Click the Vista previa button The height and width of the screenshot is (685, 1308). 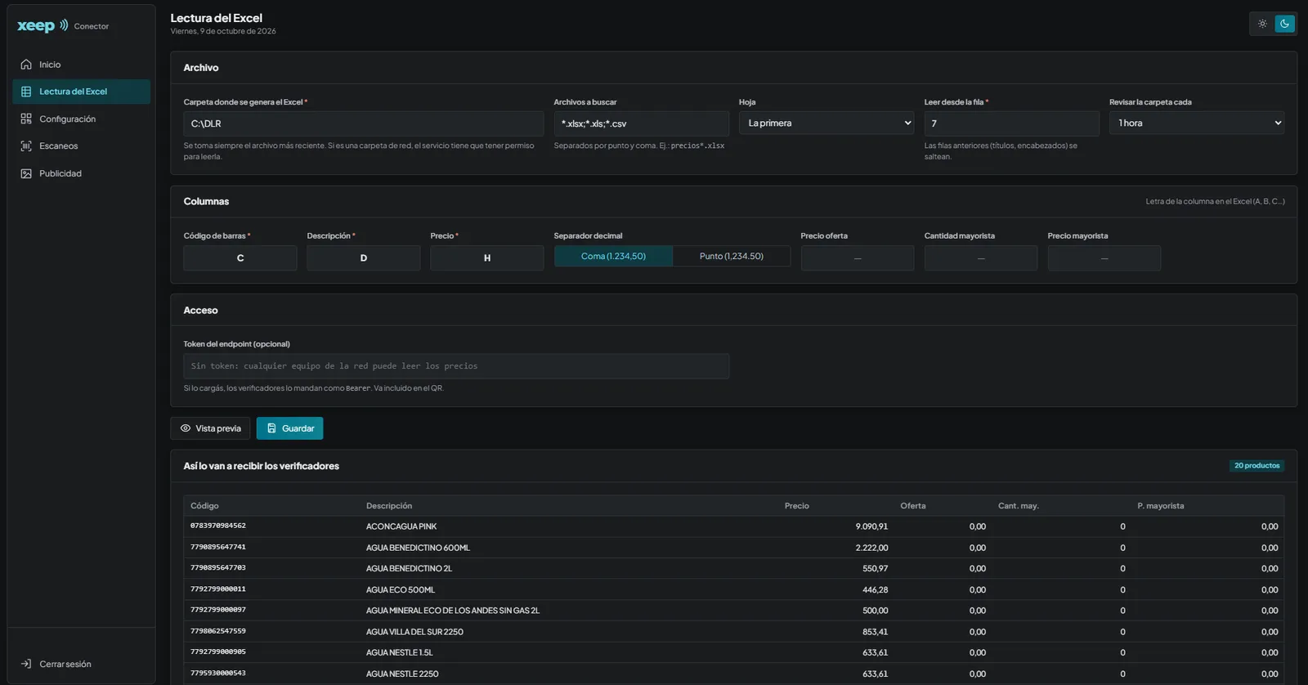tap(210, 428)
